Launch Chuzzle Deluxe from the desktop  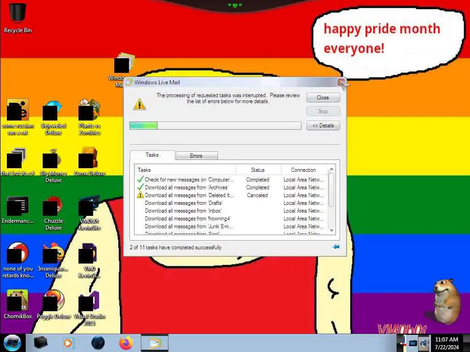coord(53,213)
